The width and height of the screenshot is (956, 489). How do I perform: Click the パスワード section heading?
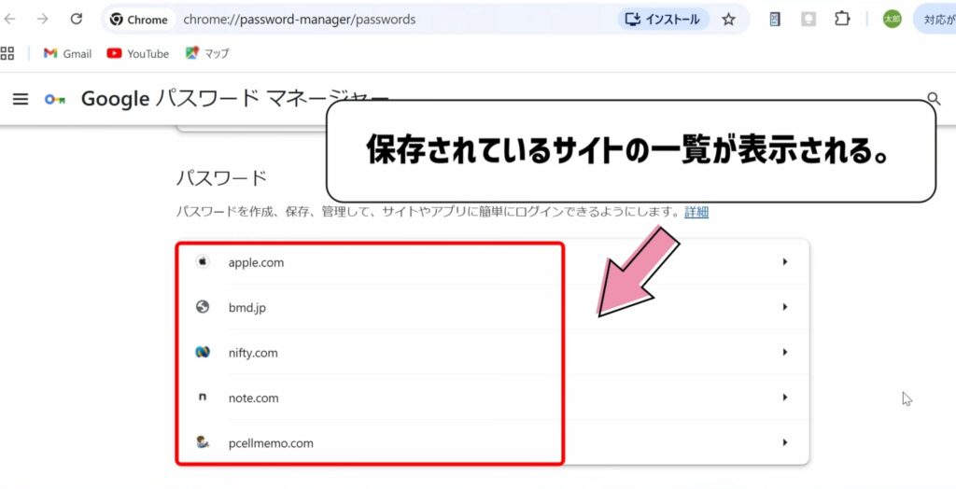(222, 178)
